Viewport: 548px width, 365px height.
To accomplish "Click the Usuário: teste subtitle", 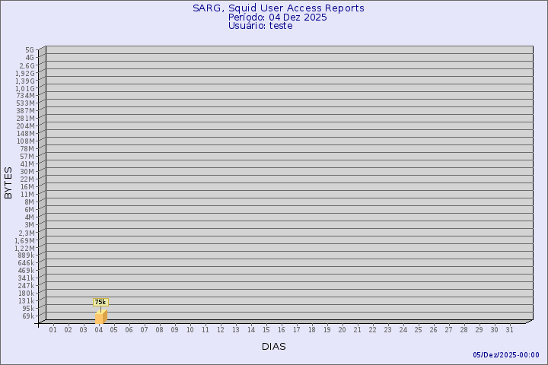I will 260,26.
